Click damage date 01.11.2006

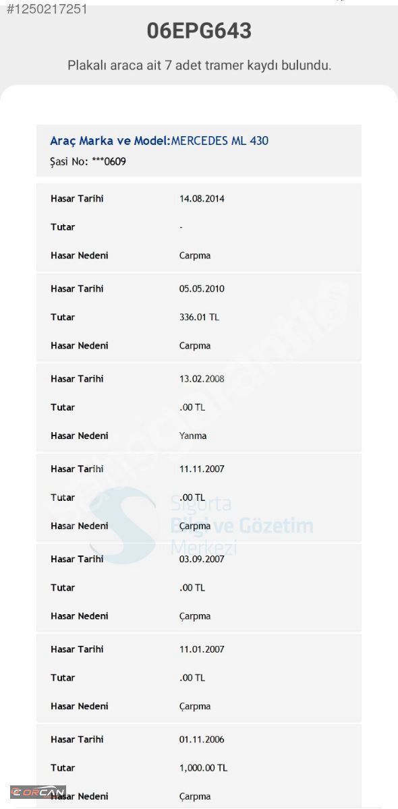click(202, 740)
